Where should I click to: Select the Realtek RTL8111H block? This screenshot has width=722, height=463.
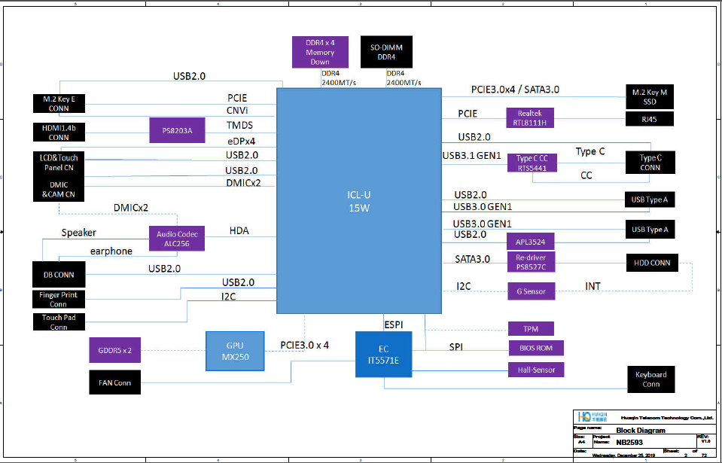tap(530, 118)
